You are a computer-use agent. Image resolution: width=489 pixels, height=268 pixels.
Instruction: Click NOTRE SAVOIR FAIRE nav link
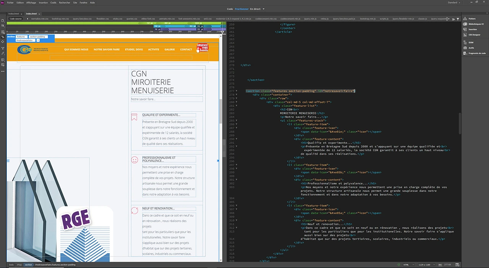pos(107,50)
